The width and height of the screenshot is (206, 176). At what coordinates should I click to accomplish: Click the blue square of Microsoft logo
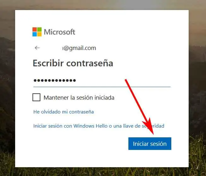[35, 34]
